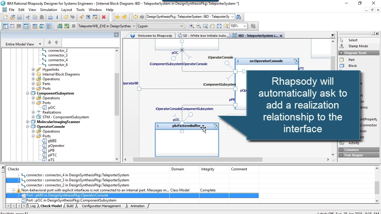Viewport: 381px width, 214px height.
Task: Click the Open project icon
Action: tap(13, 17)
